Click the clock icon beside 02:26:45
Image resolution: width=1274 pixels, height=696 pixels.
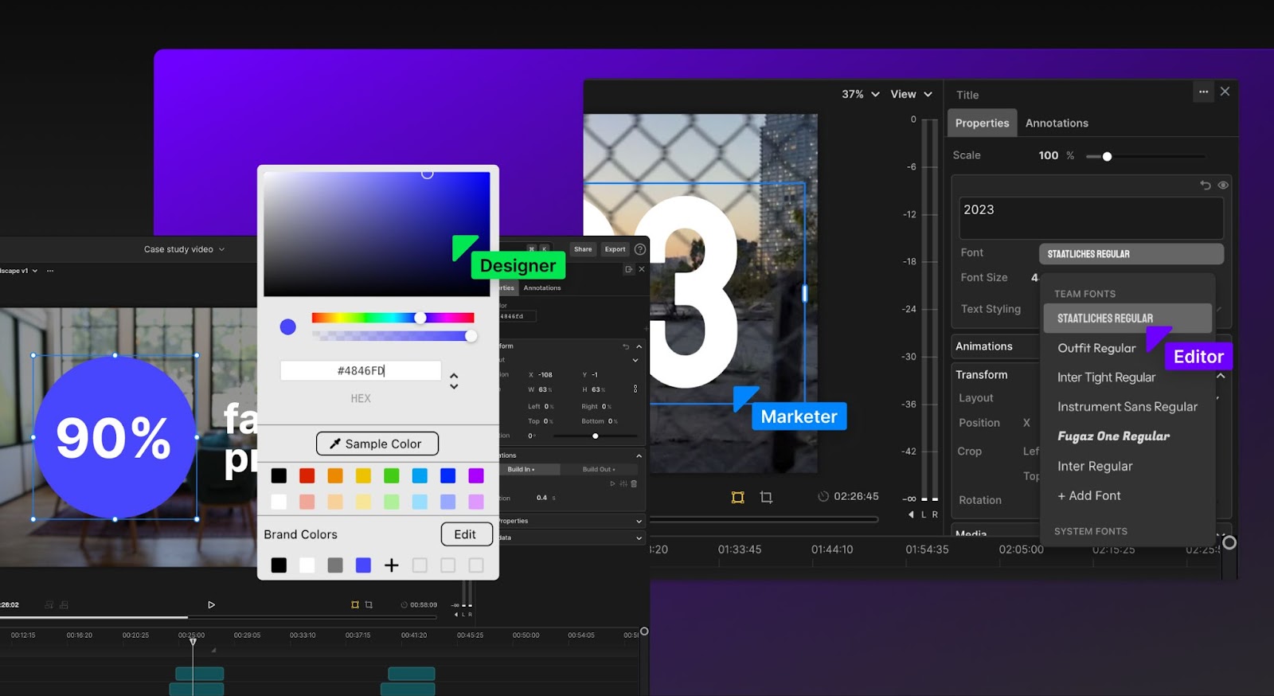pos(823,496)
